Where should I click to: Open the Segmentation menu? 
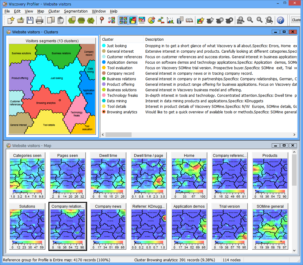76,11
